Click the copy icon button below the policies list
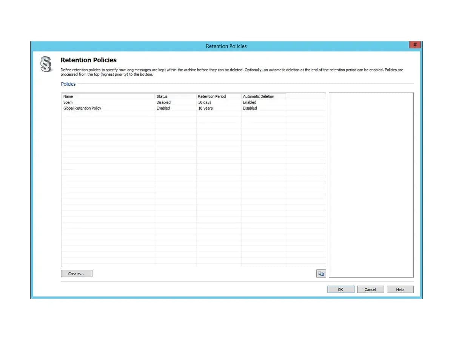The width and height of the screenshot is (453, 340). click(321, 274)
